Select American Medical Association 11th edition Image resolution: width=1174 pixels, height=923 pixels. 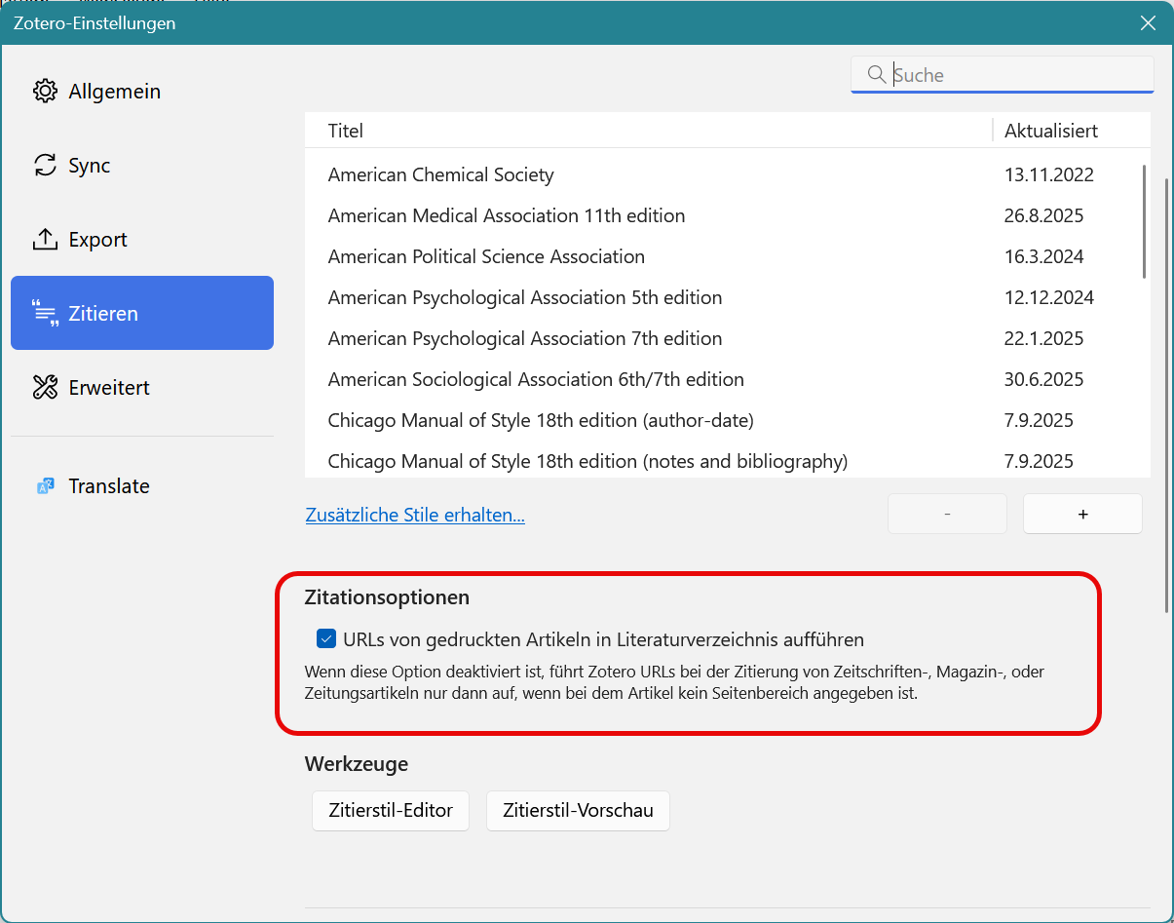pos(727,216)
